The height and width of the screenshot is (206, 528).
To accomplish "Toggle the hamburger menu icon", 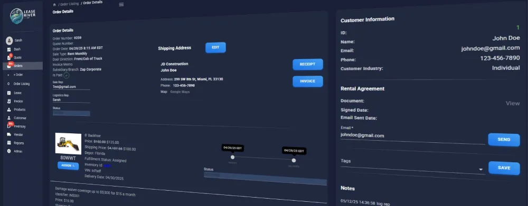I will point(121,4).
